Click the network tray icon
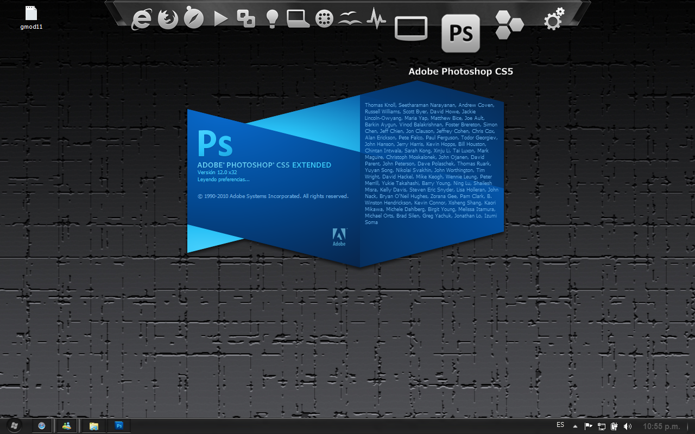This screenshot has width=695, height=434. (x=602, y=426)
